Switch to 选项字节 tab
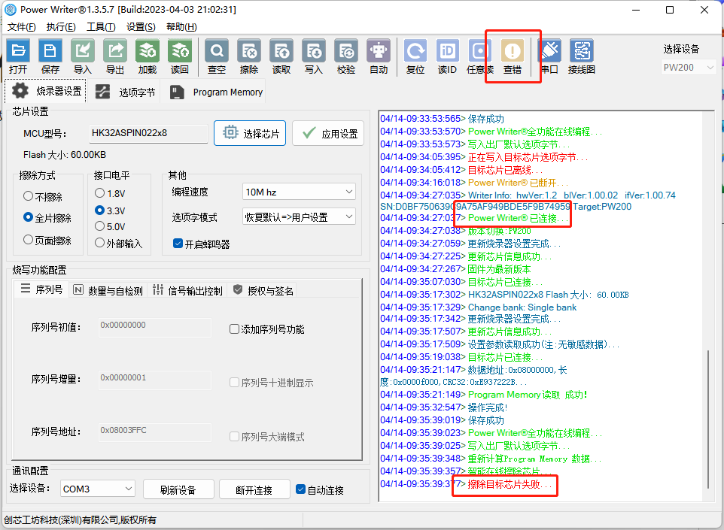The image size is (724, 530). tap(125, 92)
